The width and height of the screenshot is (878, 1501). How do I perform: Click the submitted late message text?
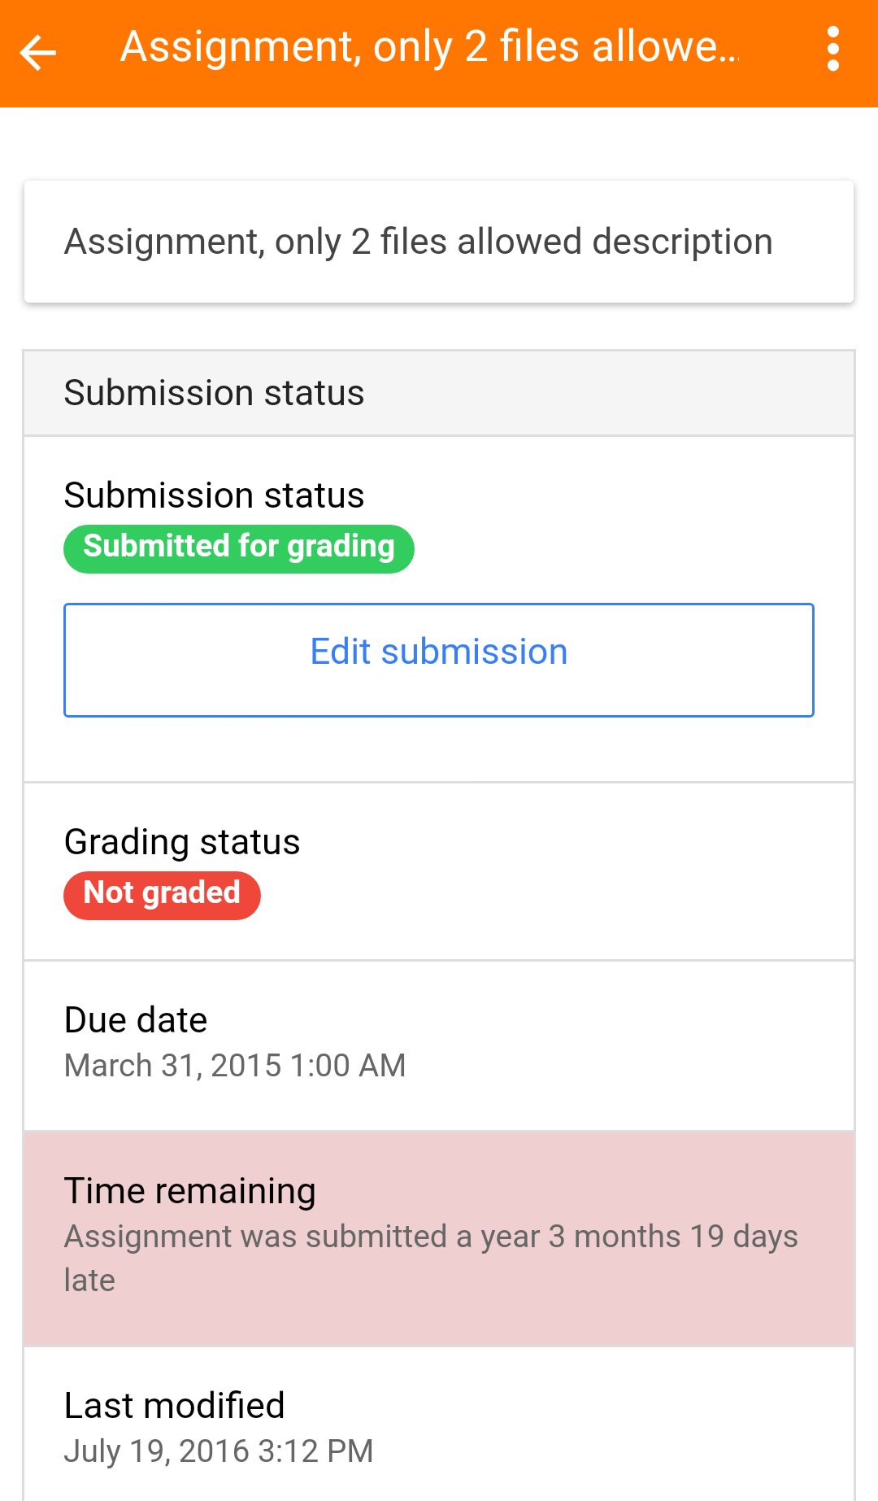(431, 1237)
